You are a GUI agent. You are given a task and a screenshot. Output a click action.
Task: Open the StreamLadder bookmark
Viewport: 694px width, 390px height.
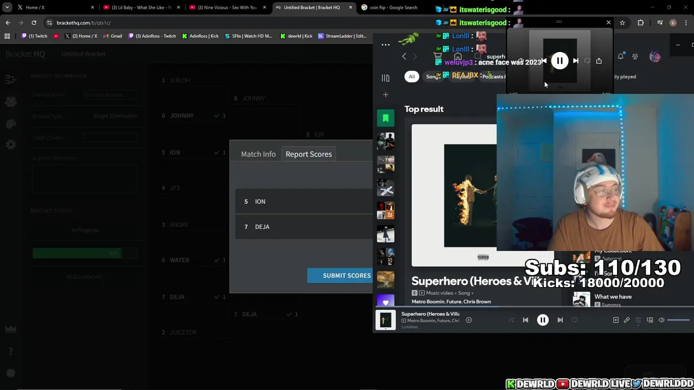(343, 36)
